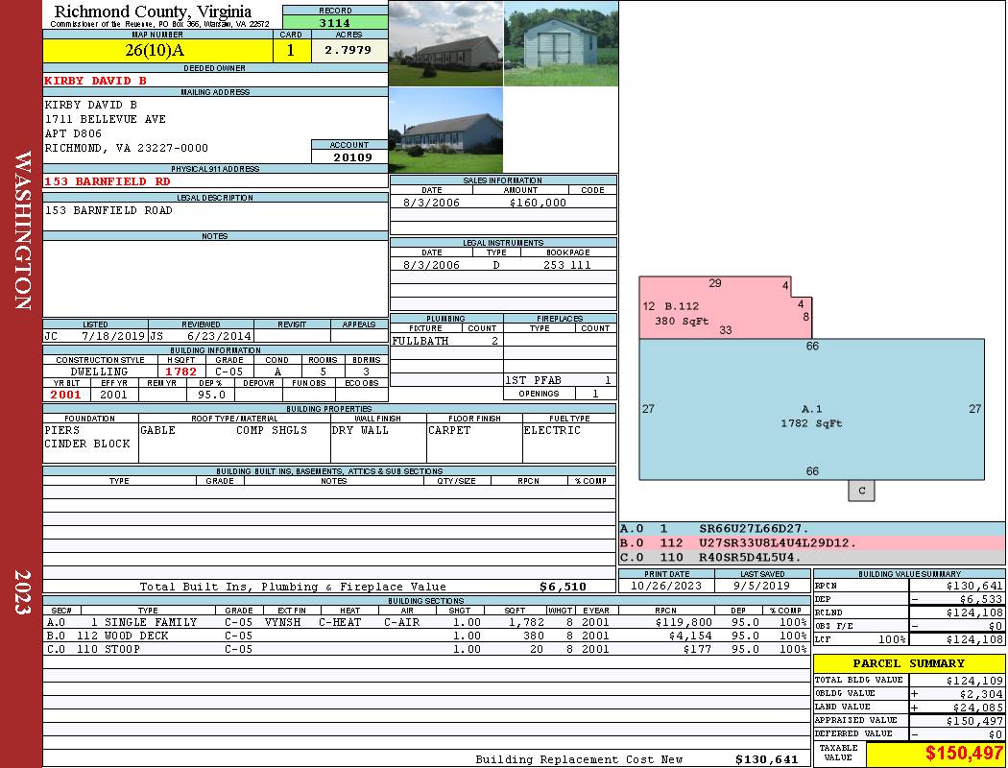Screen dimensions: 1008x768
Task: Click the FULLBATH fixture row
Action: 445,341
